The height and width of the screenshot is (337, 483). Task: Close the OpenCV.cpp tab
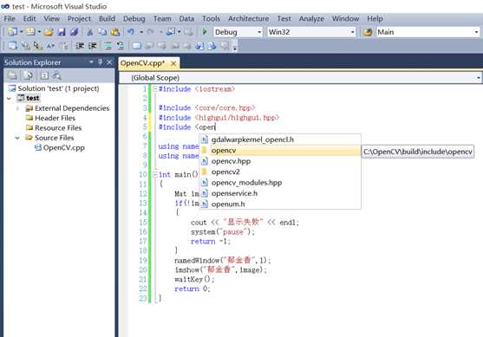point(173,63)
